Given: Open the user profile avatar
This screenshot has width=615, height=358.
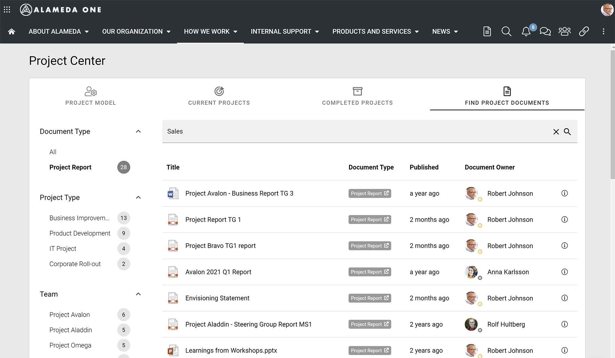Looking at the screenshot, I should [x=607, y=10].
